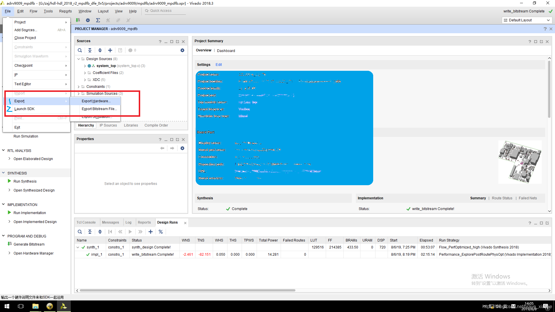Expand the system_top source node
Viewport: 555px width, 312px height.
tap(85, 66)
